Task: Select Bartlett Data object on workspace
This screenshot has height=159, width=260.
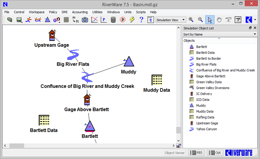Action: (44, 120)
